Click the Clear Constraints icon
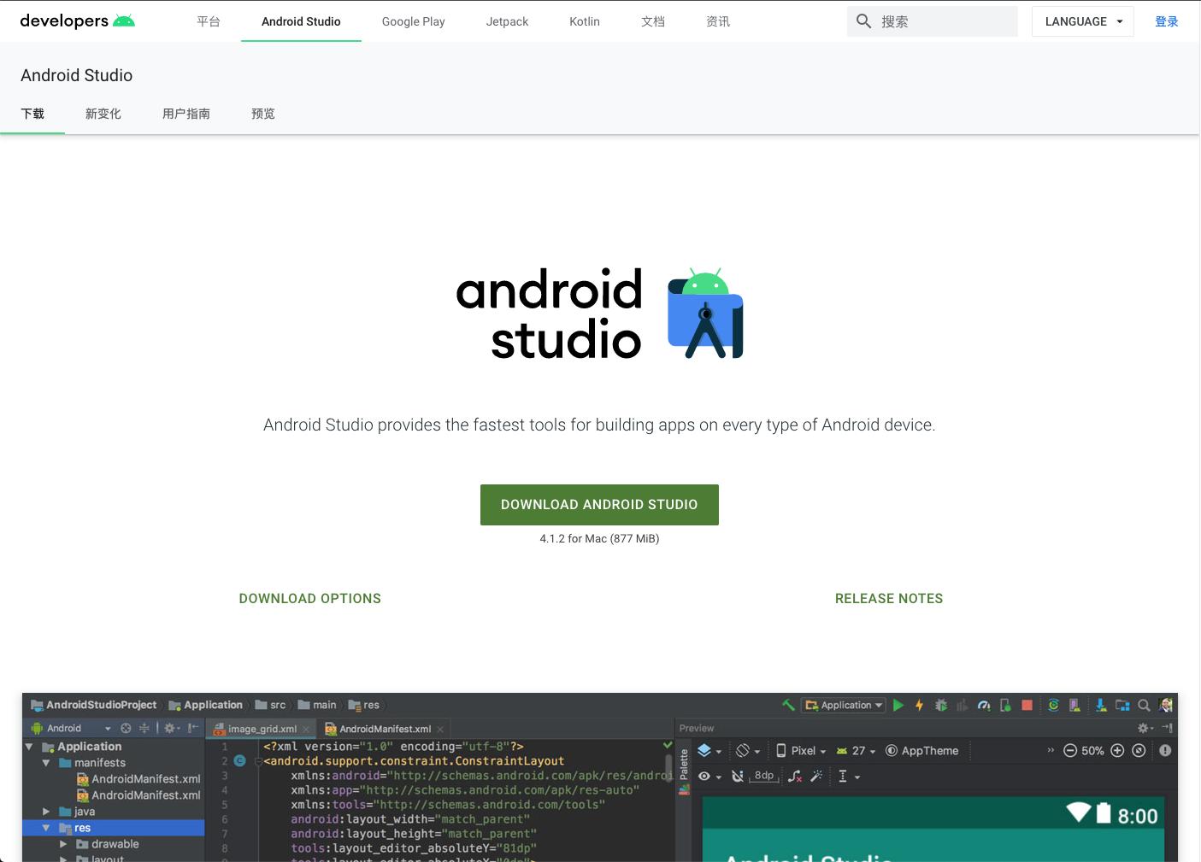1201x862 pixels. [x=795, y=776]
